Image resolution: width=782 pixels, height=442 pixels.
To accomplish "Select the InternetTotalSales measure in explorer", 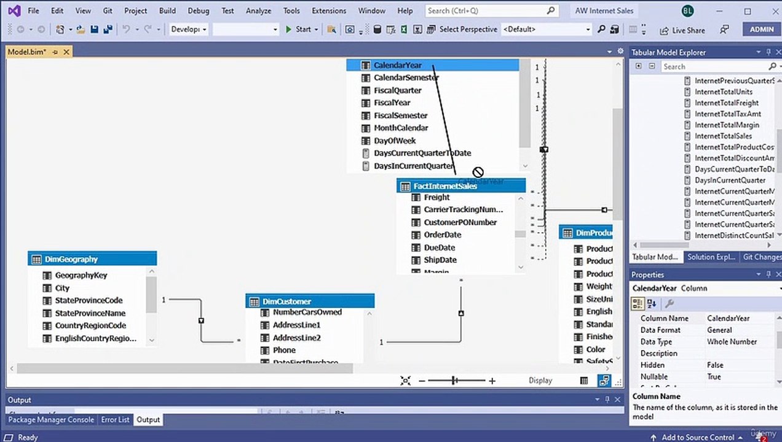I will 723,136.
